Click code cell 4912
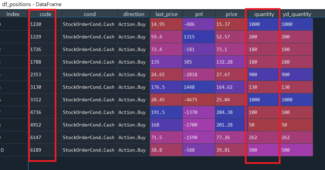This screenshot has height=170, width=325. 45,125
